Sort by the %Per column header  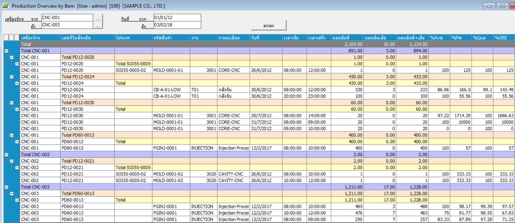click(461, 38)
